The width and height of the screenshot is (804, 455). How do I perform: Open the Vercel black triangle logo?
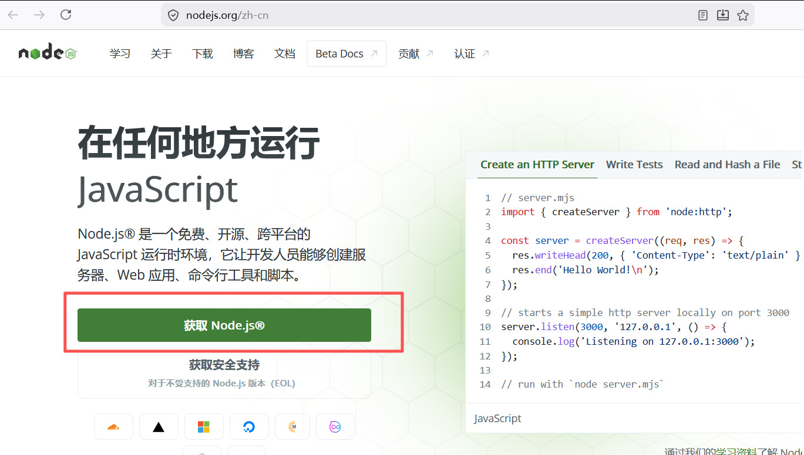click(159, 427)
